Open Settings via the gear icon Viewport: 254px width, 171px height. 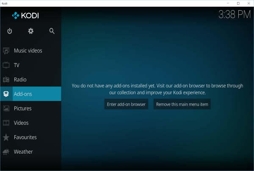pos(30,31)
